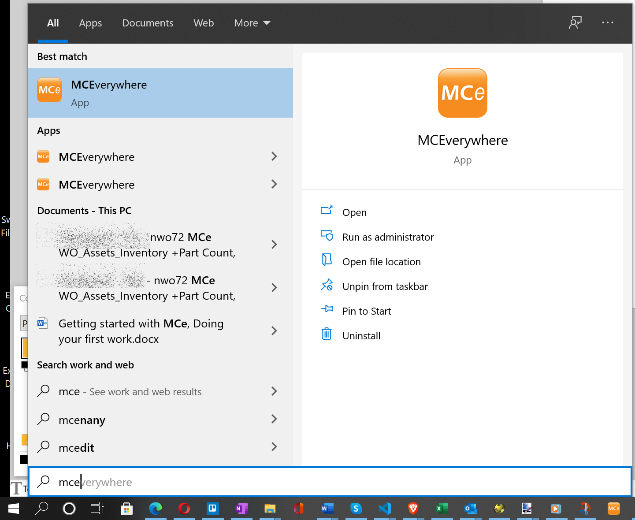Open the More dropdown filter
The image size is (635, 520).
tap(252, 23)
